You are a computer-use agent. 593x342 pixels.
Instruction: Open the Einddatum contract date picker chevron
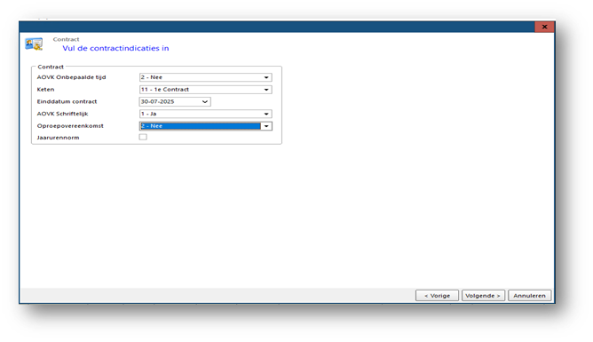[204, 102]
